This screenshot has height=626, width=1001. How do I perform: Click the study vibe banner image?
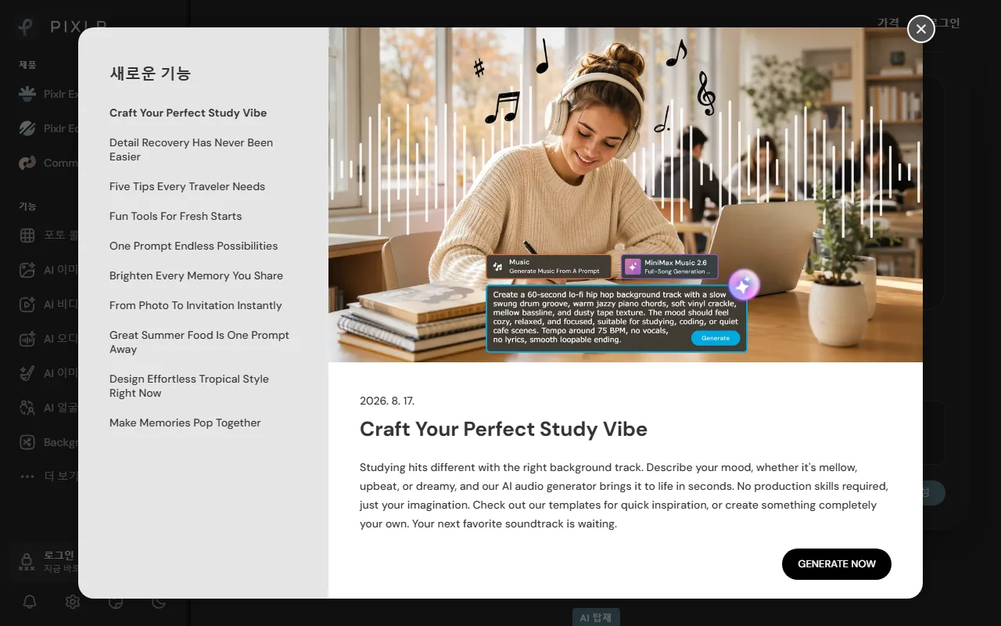click(626, 195)
